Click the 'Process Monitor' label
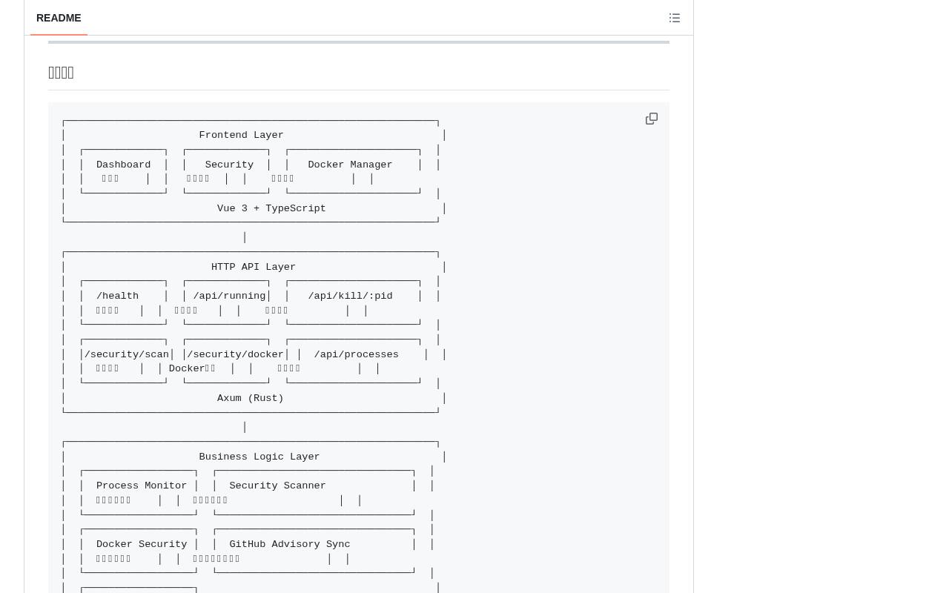 142,486
